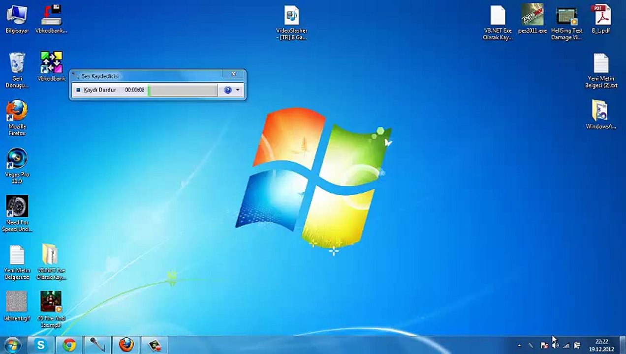This screenshot has width=626, height=354.
Task: Switch to Sound Recorder microphone taskbar button
Action: (97, 345)
